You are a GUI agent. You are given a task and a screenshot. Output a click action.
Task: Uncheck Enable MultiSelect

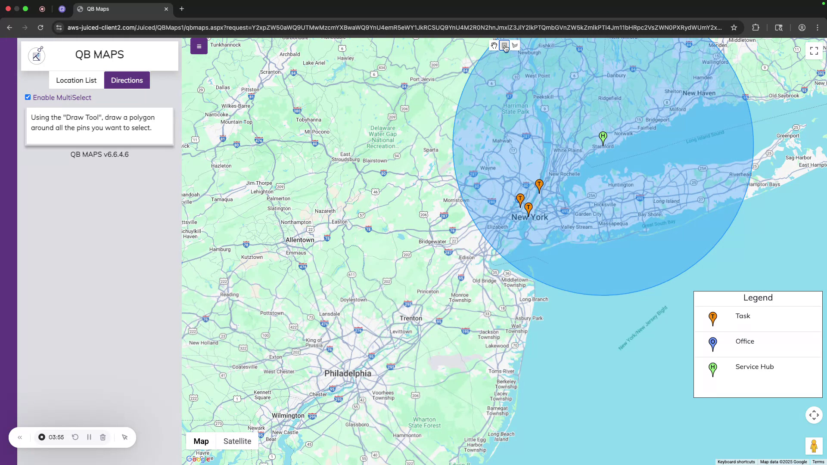click(28, 97)
